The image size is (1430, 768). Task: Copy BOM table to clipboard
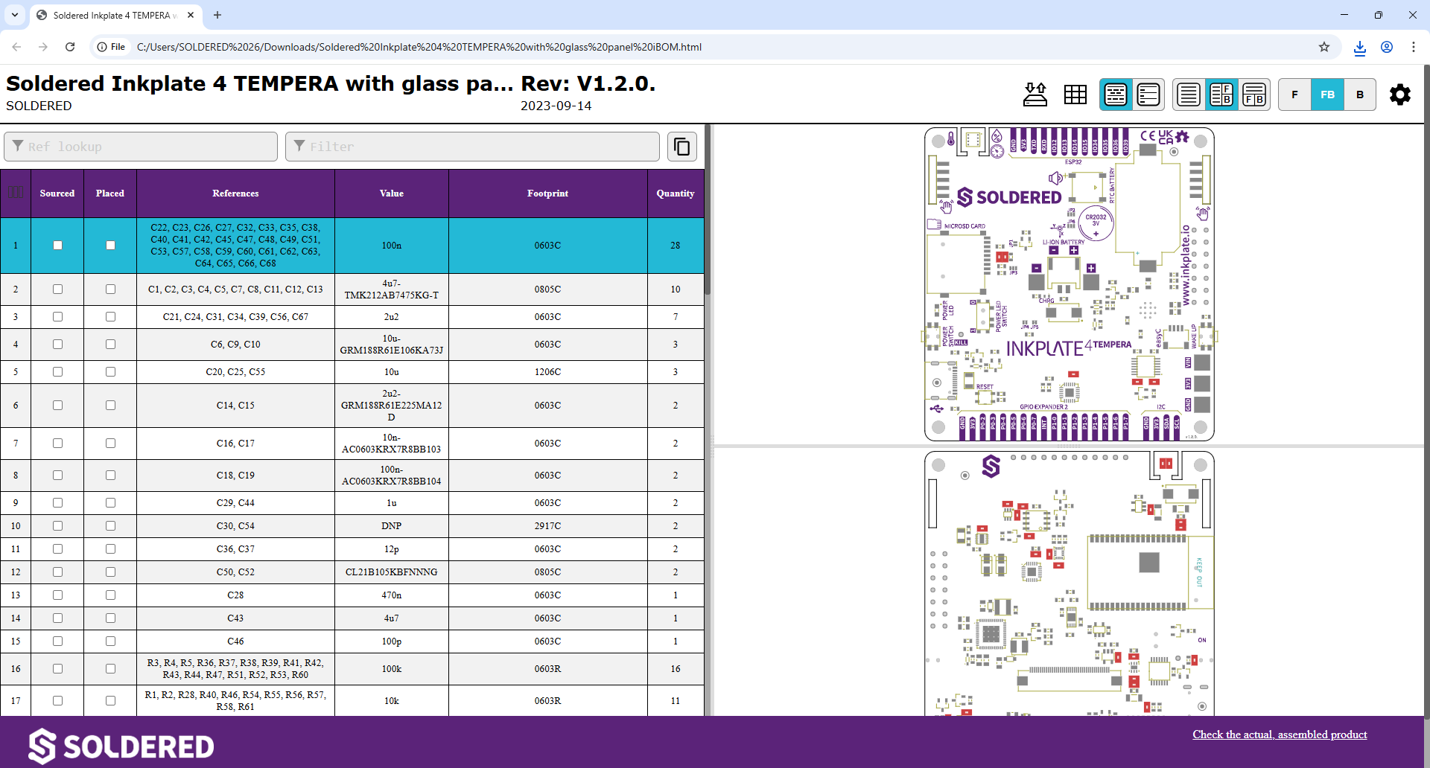coord(681,147)
